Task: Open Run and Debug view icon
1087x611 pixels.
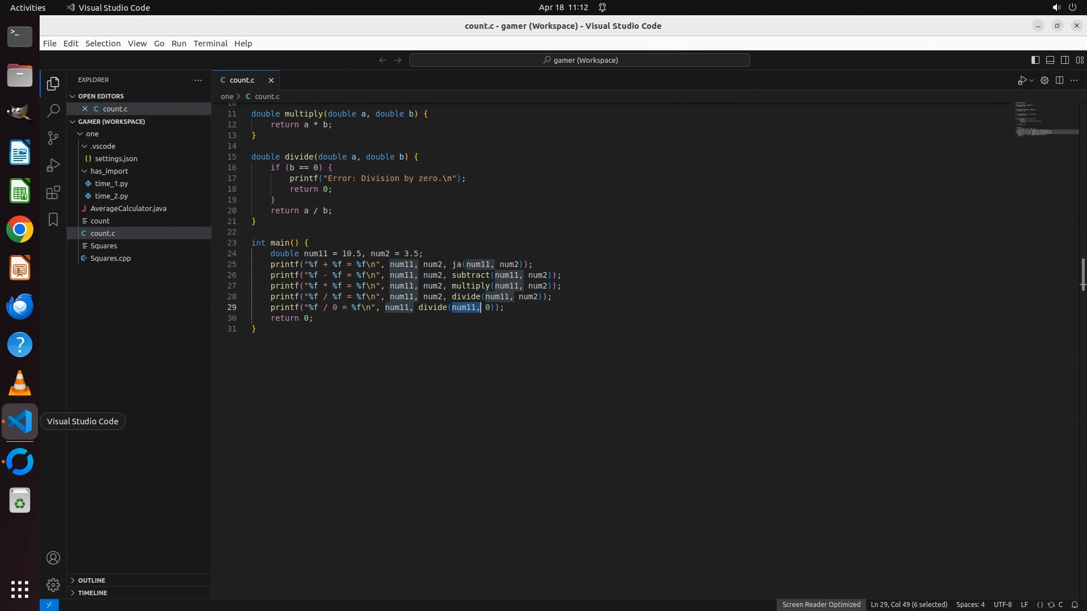Action: 53,165
